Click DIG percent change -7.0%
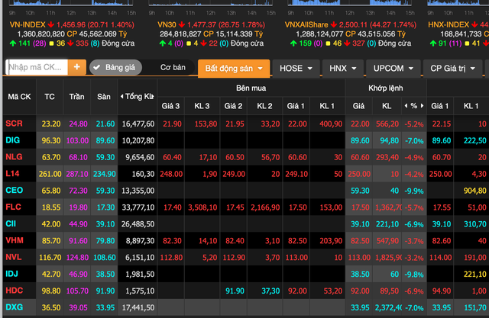The height and width of the screenshot is (318, 489). (x=414, y=140)
